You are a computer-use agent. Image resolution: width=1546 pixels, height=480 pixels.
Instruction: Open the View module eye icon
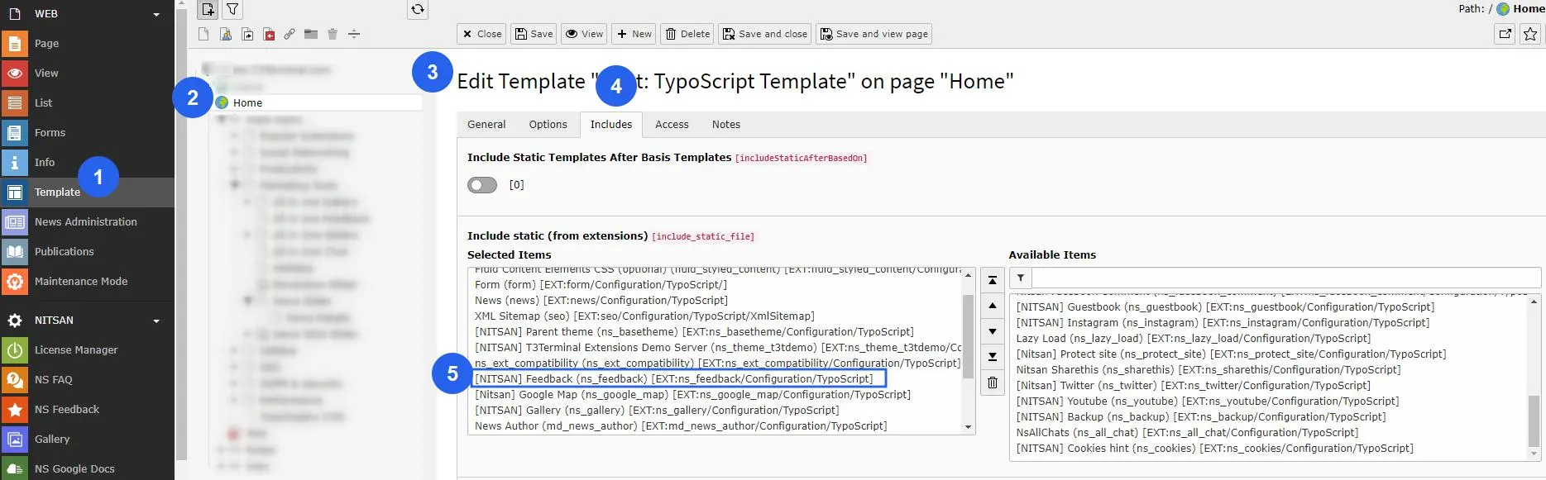pos(15,74)
